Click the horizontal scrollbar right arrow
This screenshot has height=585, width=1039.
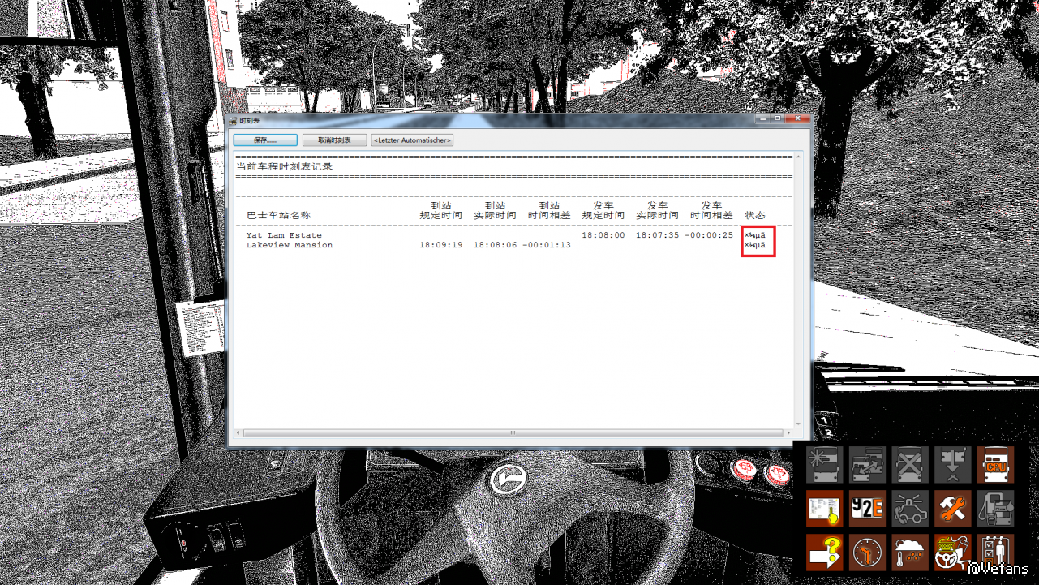pos(787,433)
